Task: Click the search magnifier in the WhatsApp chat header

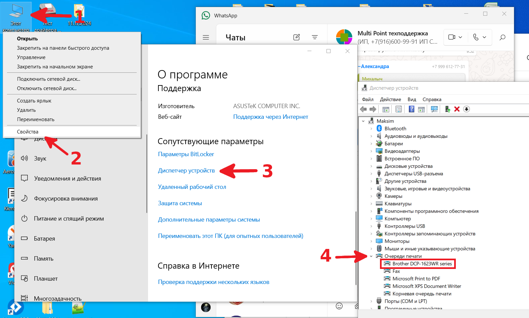Action: tap(502, 37)
